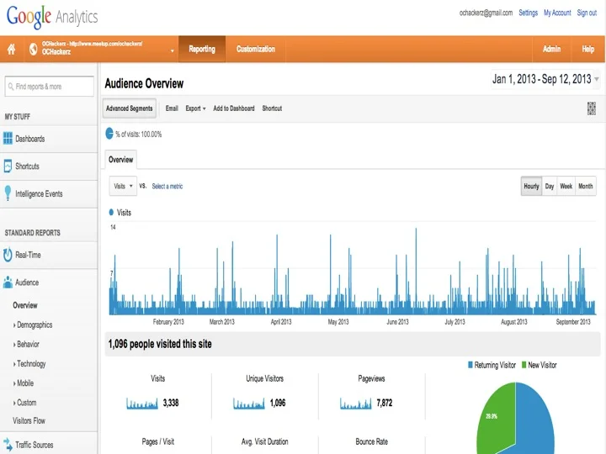Click the Pages / Visit label

click(158, 441)
